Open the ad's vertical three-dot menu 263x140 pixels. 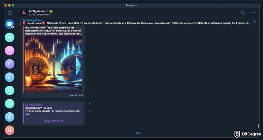click(x=90, y=110)
